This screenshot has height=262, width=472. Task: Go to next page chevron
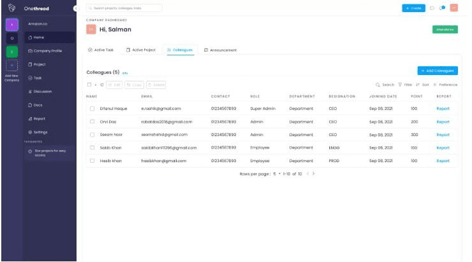click(x=313, y=174)
